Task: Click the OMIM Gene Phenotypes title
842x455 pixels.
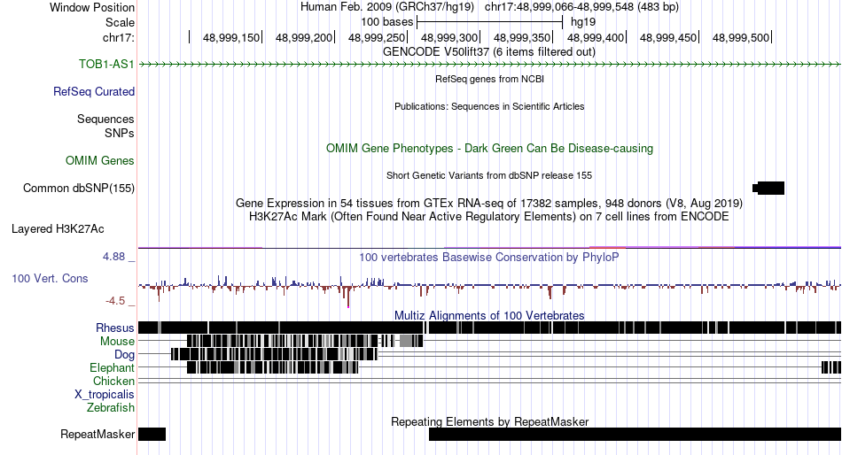Action: (489, 148)
